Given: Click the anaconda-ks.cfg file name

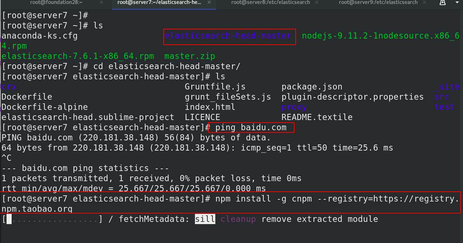Looking at the screenshot, I should (40, 36).
